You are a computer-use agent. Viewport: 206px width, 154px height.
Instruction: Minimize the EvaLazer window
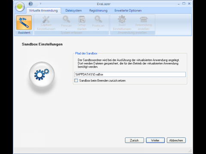pyautogui.click(x=179, y=4)
